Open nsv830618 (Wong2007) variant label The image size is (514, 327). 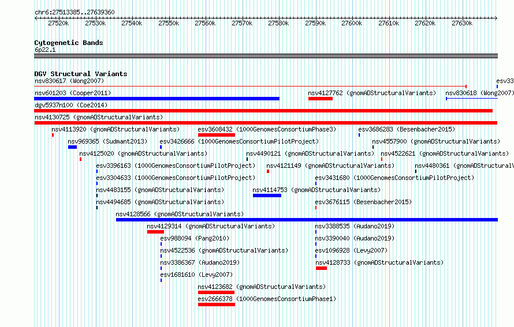click(x=479, y=93)
